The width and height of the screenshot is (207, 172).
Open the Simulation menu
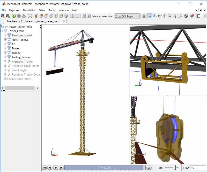29,10
